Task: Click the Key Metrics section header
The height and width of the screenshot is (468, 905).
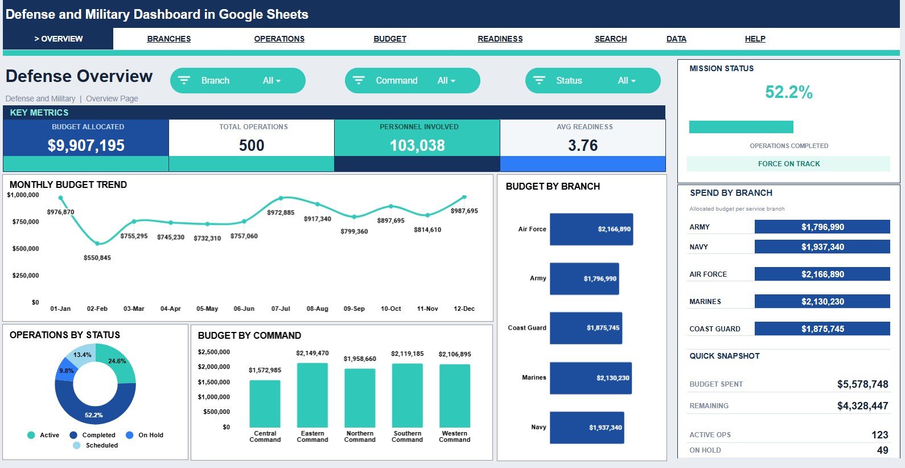Action: click(x=334, y=112)
